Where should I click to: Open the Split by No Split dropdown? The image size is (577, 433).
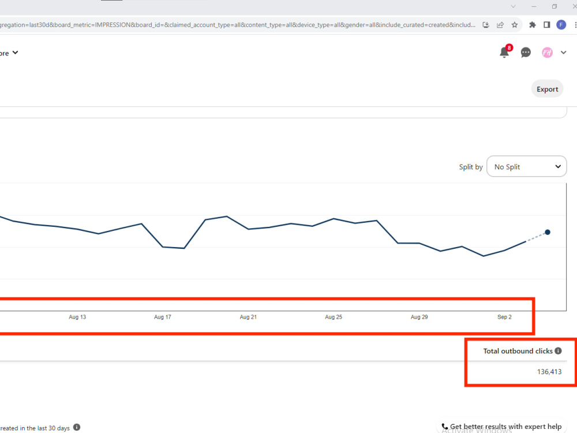527,166
